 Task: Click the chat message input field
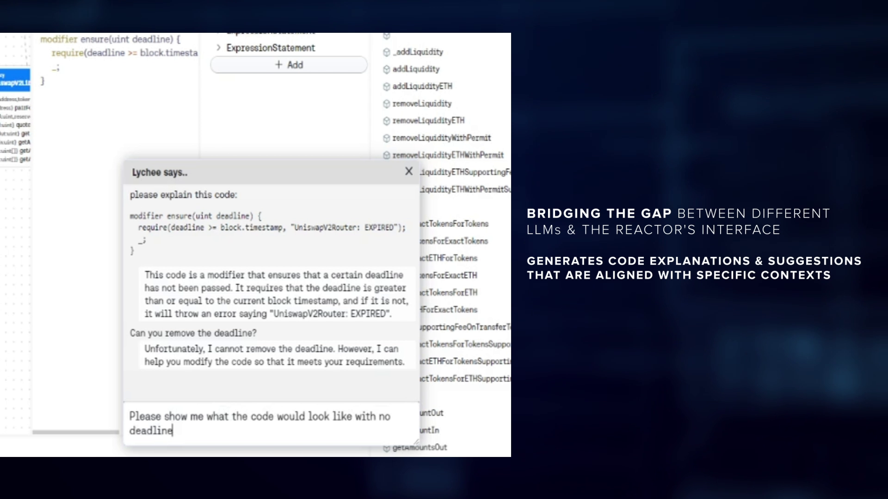click(271, 423)
